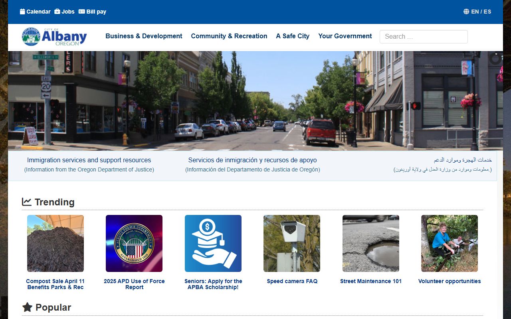Open Compost Sale April 11 Benefits Parks & Rec

(x=55, y=284)
